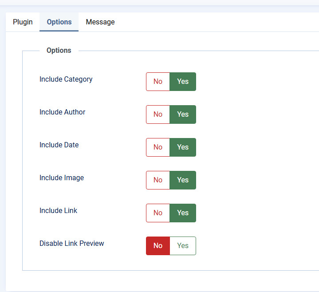Image resolution: width=319 pixels, height=292 pixels.
Task: Set Include Category to Yes
Action: (183, 82)
